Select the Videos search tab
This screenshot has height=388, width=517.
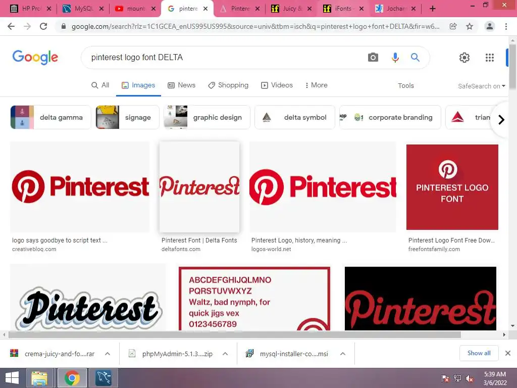(x=277, y=85)
